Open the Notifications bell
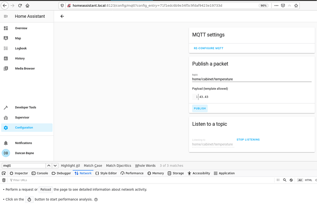Viewport: 317px width, 204px height. [23, 143]
